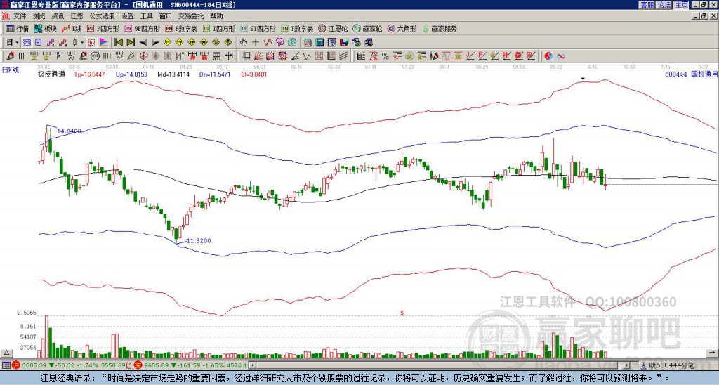
Task: Select the red pen drawing tool
Action: 9,56
